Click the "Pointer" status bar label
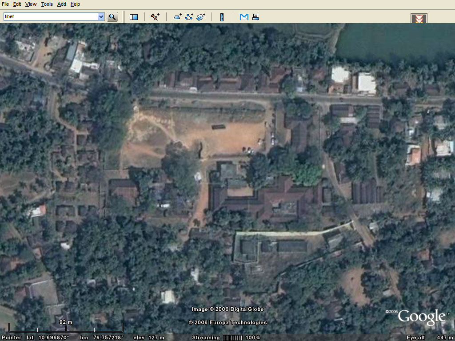Screen dimensions: 455x341 point(12,337)
